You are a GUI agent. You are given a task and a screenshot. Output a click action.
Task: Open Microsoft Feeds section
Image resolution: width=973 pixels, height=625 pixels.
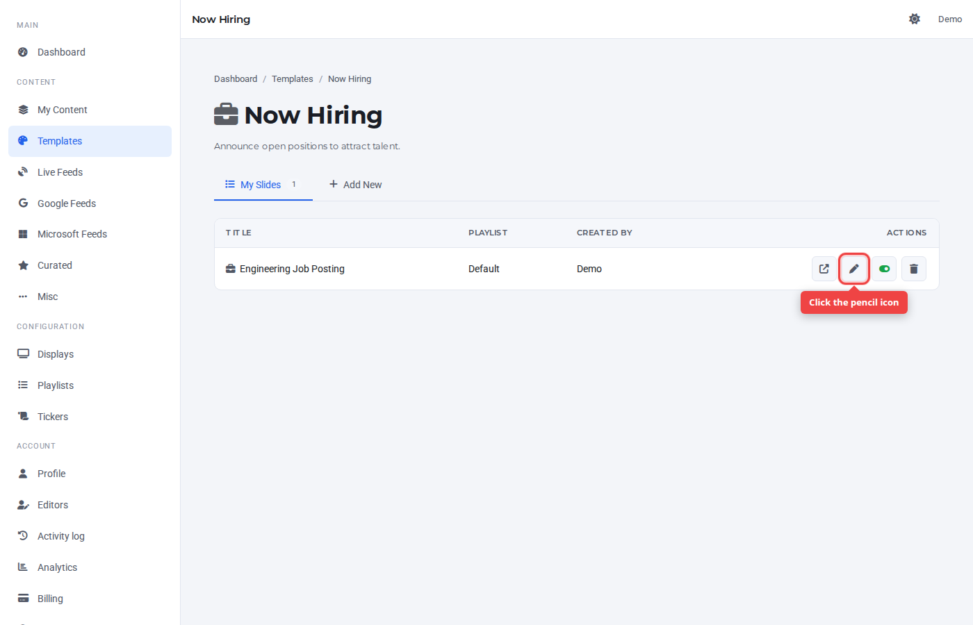click(90, 234)
